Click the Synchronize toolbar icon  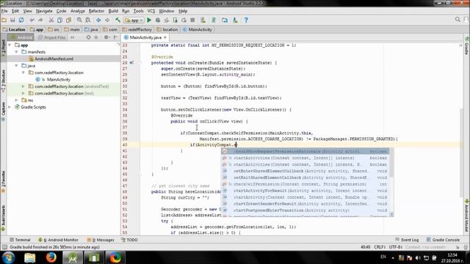click(21, 20)
